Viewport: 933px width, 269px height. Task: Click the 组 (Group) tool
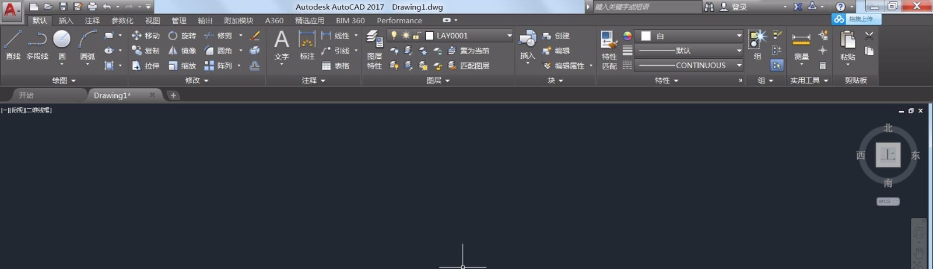757,45
